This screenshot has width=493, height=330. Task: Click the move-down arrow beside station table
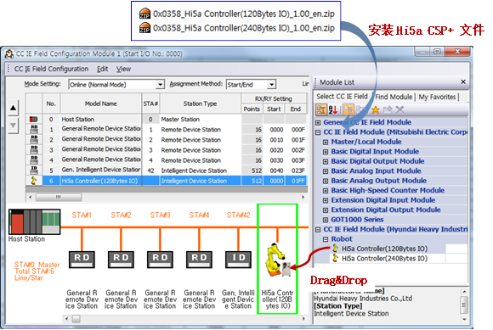tap(13, 126)
